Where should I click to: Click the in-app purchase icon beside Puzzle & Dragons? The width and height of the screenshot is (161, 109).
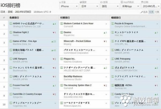113,23
